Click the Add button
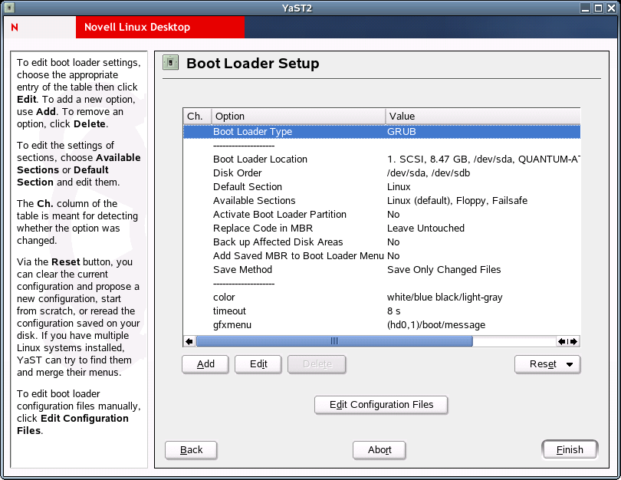The height and width of the screenshot is (480, 621). [205, 364]
